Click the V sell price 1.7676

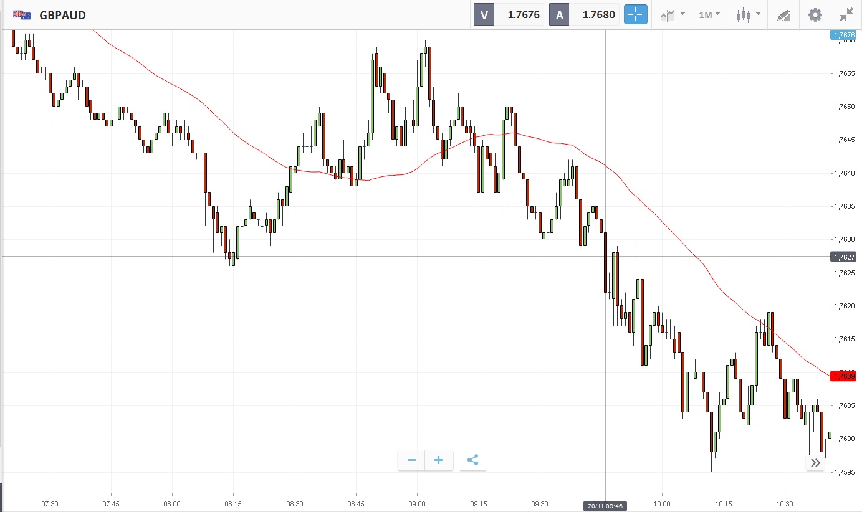523,15
